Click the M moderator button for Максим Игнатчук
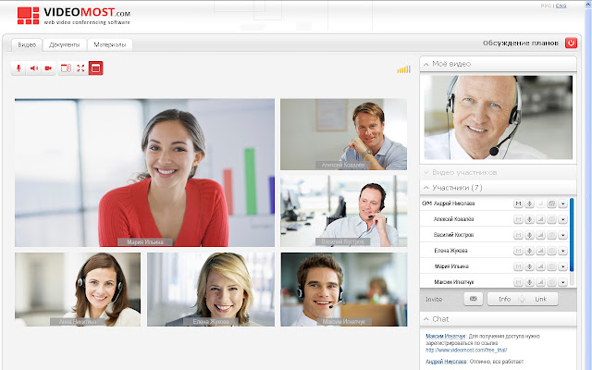The height and width of the screenshot is (370, 592). 518,282
